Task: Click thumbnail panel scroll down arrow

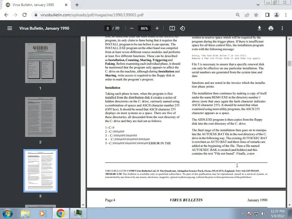Action: [x=83, y=205]
